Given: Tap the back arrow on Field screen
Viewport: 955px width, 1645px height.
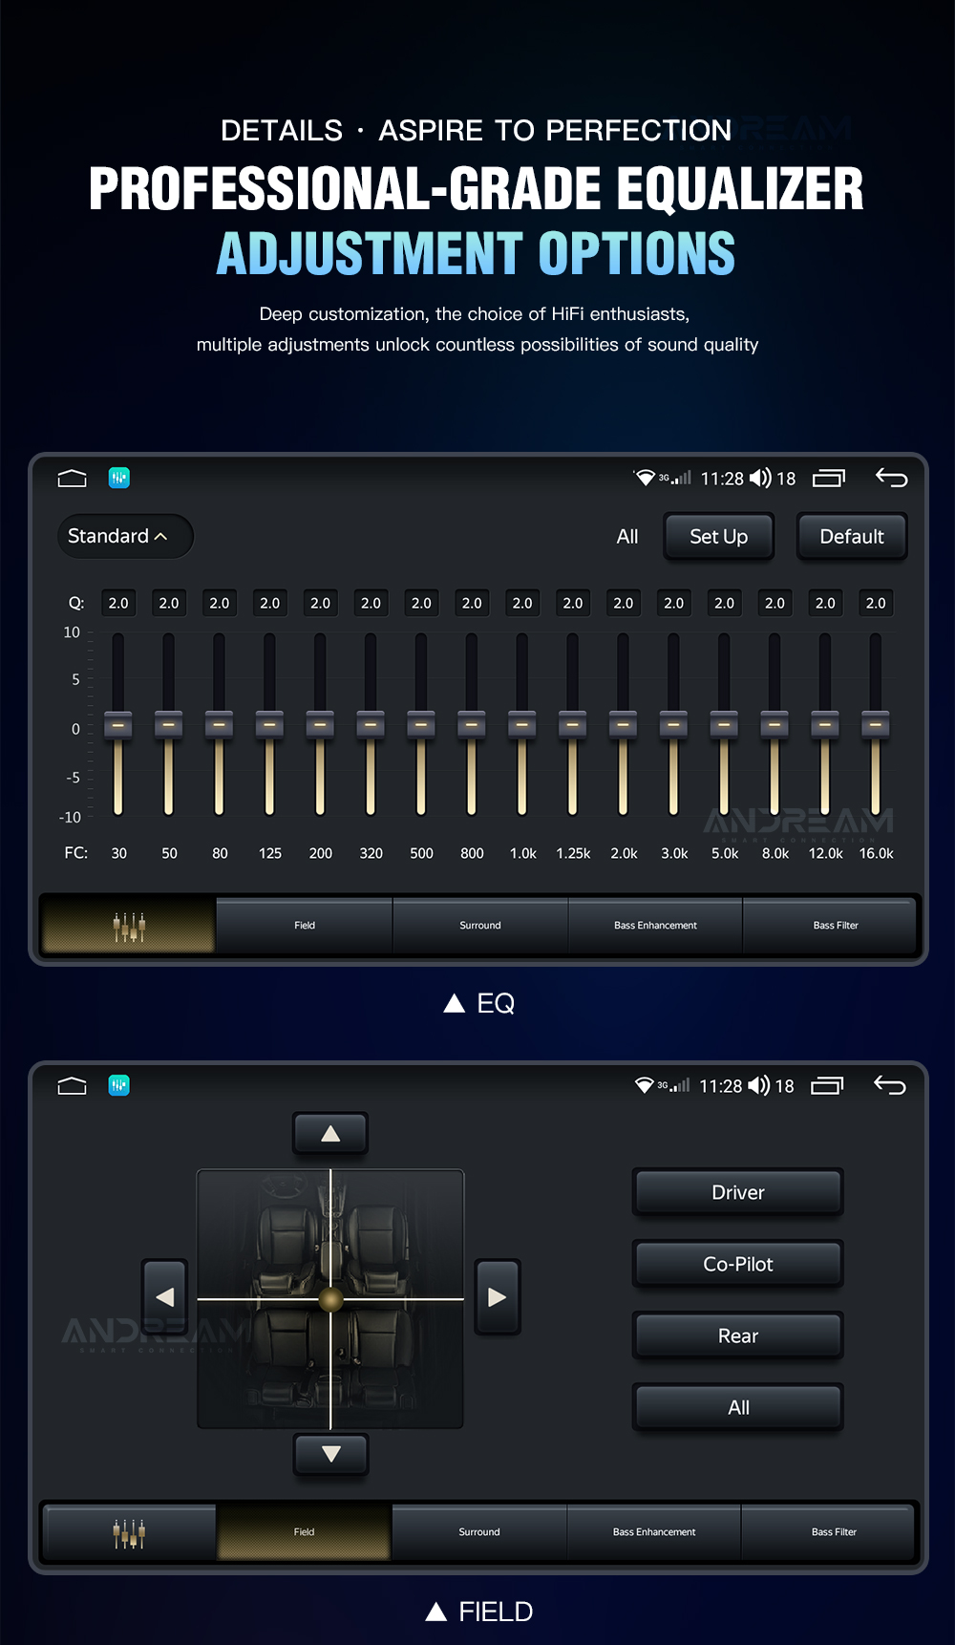Looking at the screenshot, I should [889, 1085].
